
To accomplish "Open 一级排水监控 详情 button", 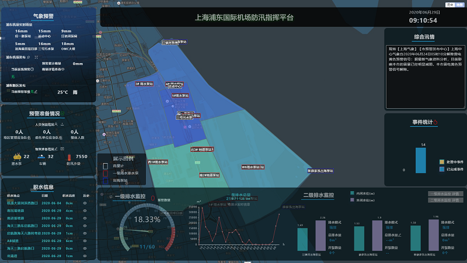I will coord(447,193).
